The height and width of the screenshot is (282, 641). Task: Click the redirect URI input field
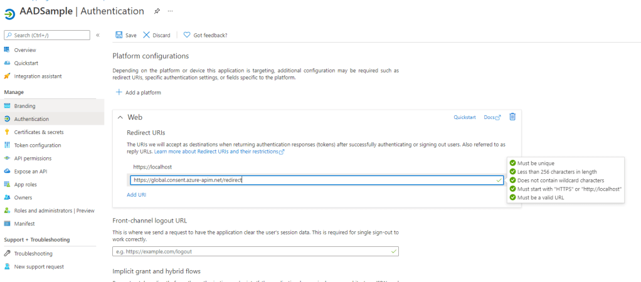tap(312, 180)
